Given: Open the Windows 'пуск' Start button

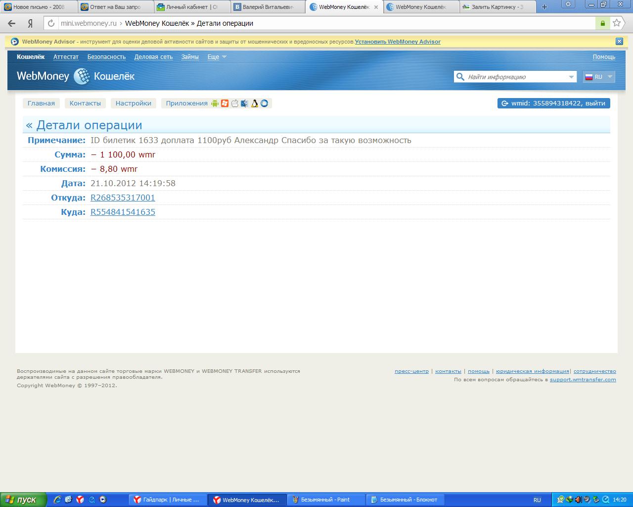Looking at the screenshot, I should (23, 500).
